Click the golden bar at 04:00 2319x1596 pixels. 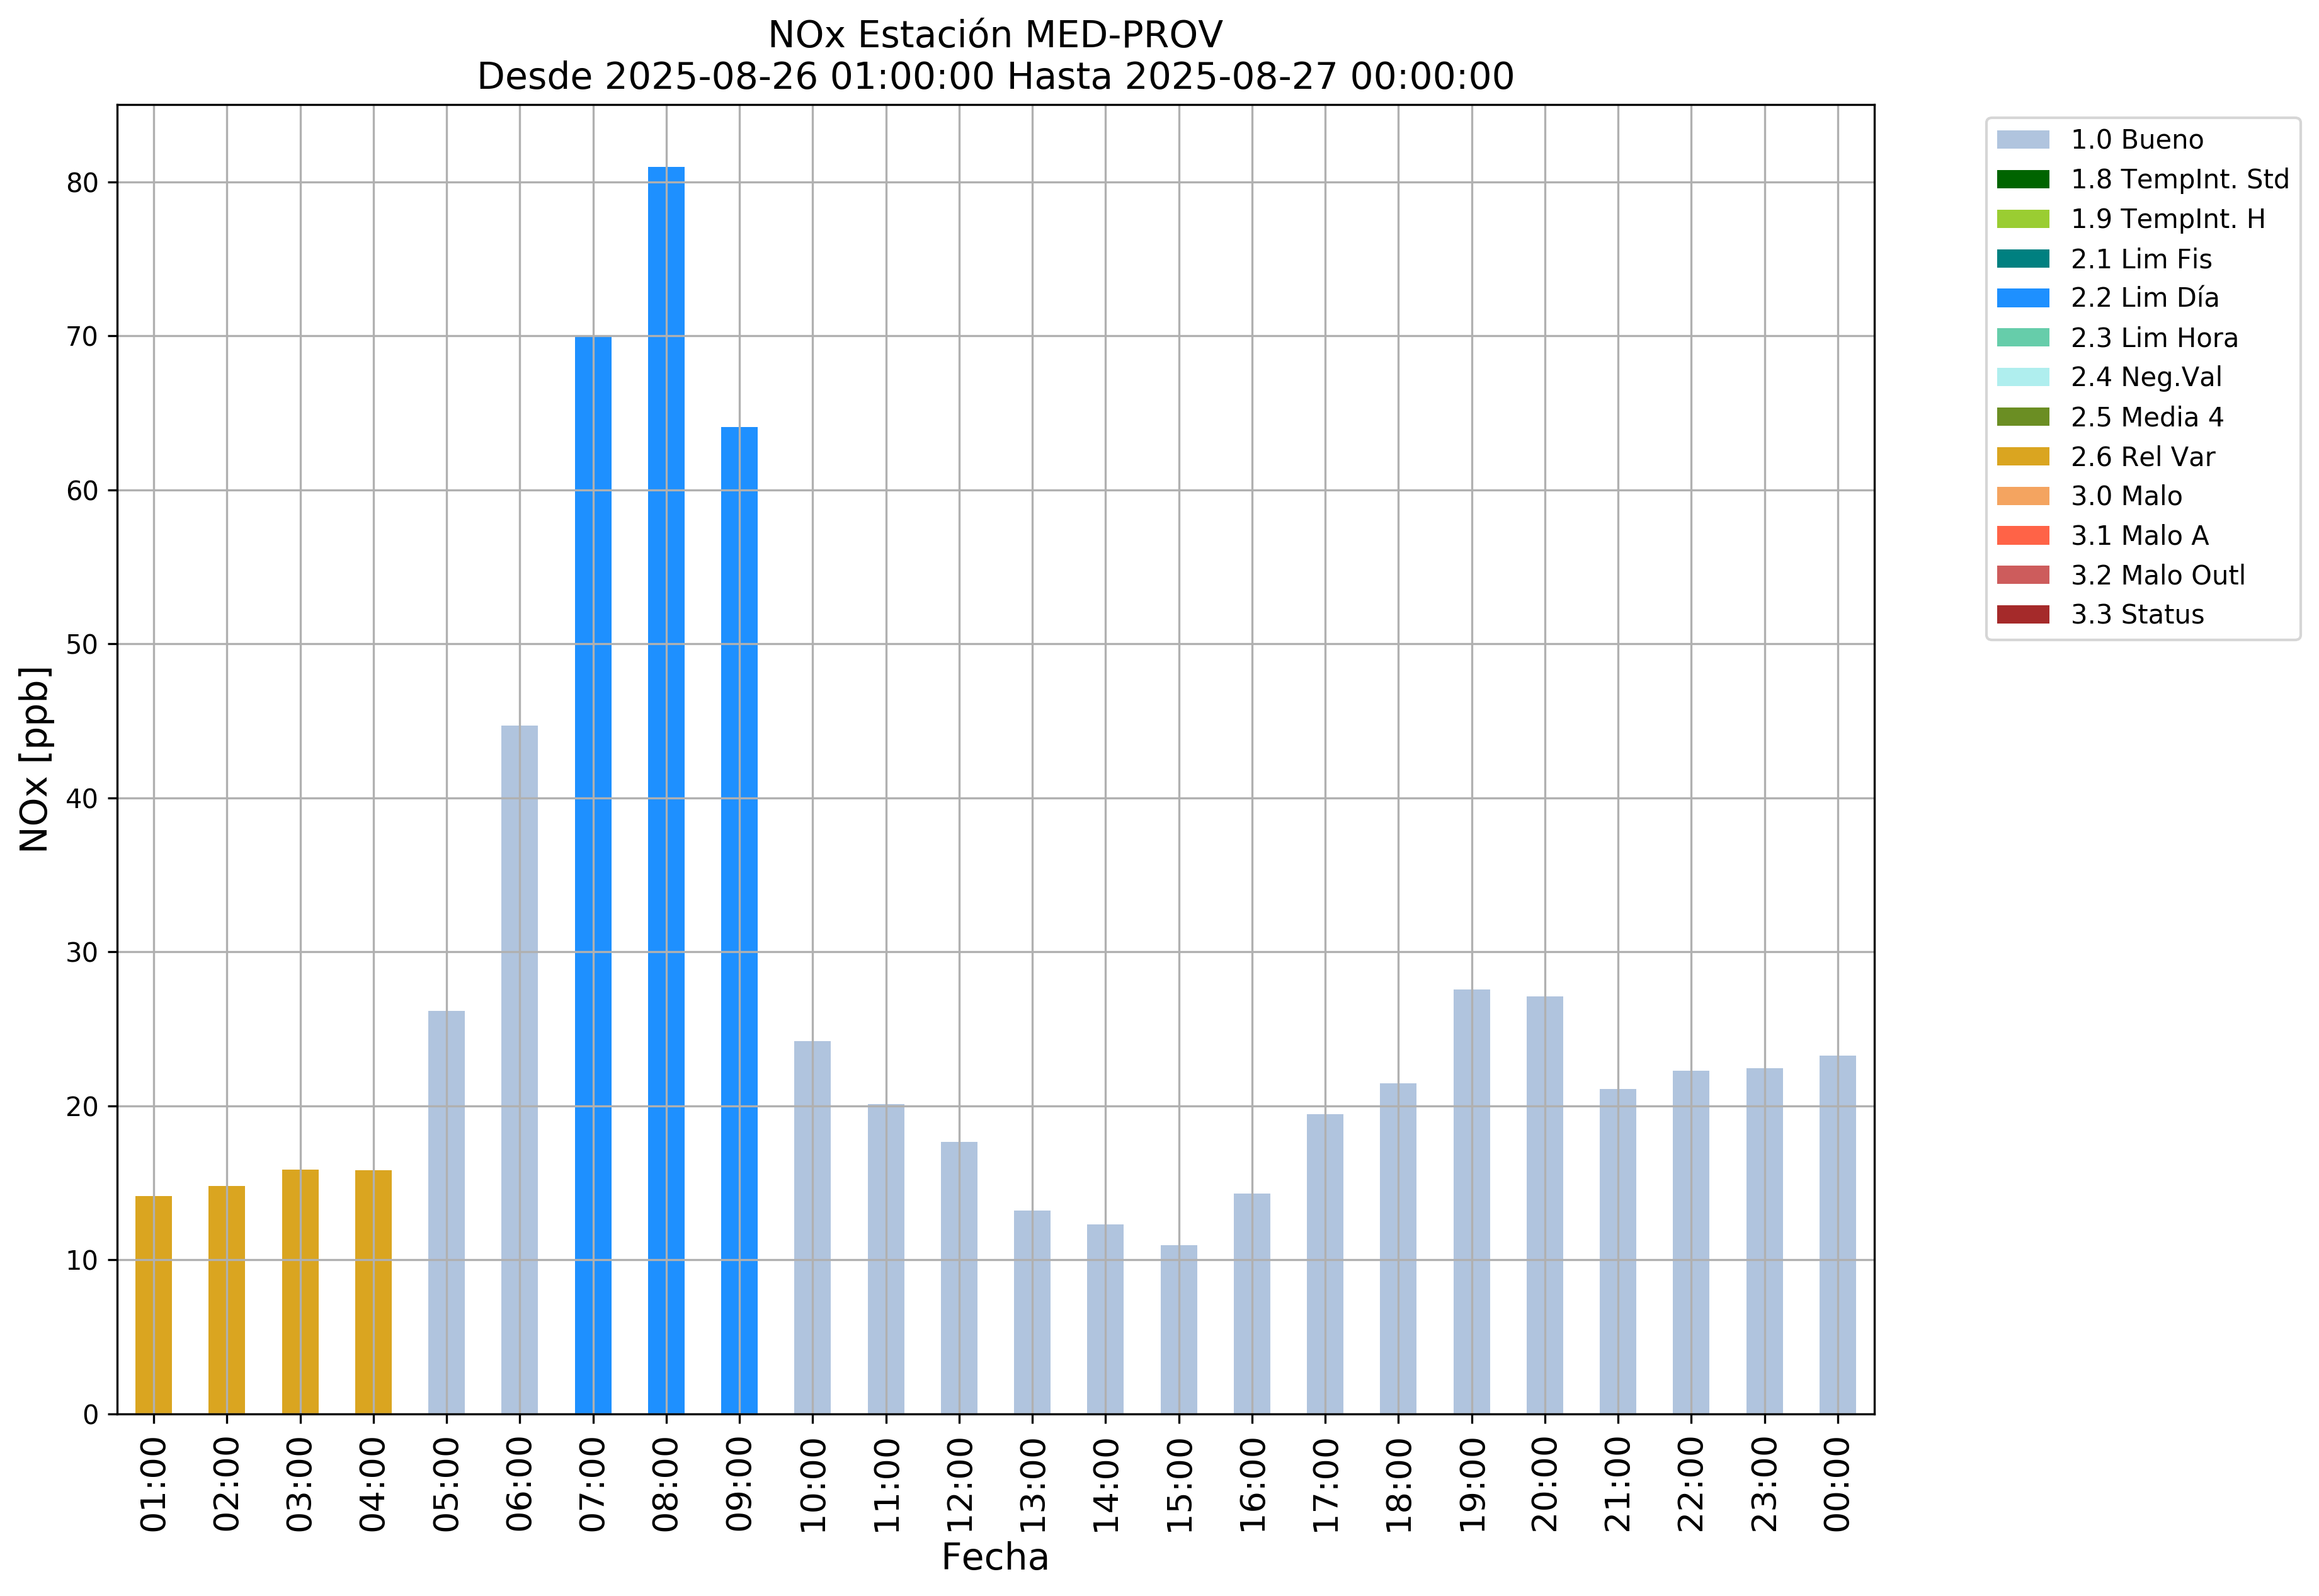click(x=373, y=1292)
